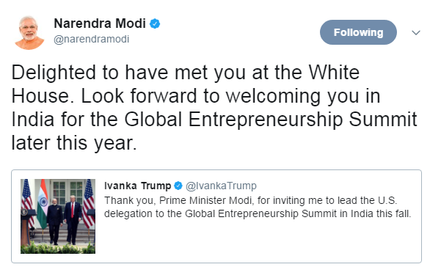The image size is (441, 267).
Task: Toggle the Following button
Action: point(358,32)
